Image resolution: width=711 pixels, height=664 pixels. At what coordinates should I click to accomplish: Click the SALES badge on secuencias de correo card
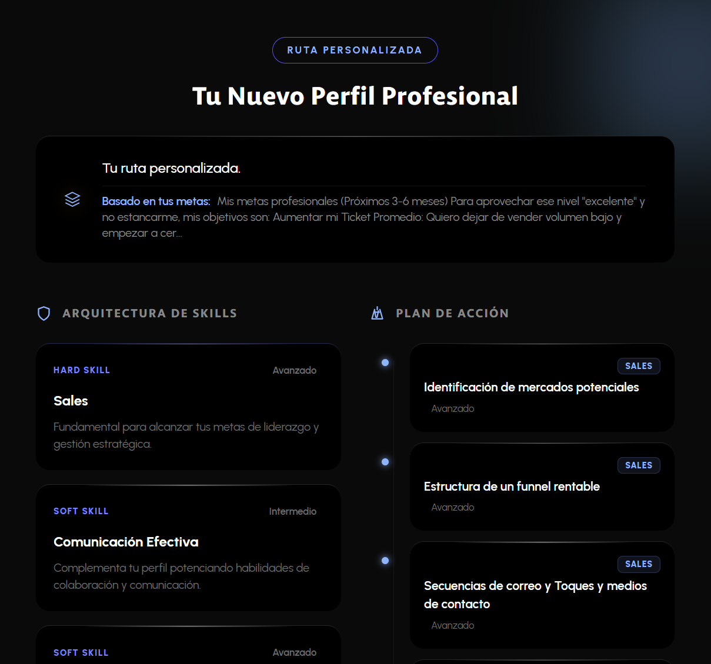click(639, 564)
